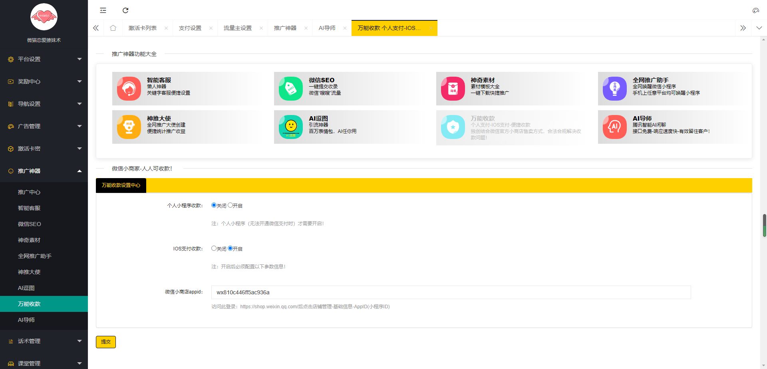767x369 pixels.
Task: Click the 奖励中心 sidebar icon
Action: click(x=11, y=81)
